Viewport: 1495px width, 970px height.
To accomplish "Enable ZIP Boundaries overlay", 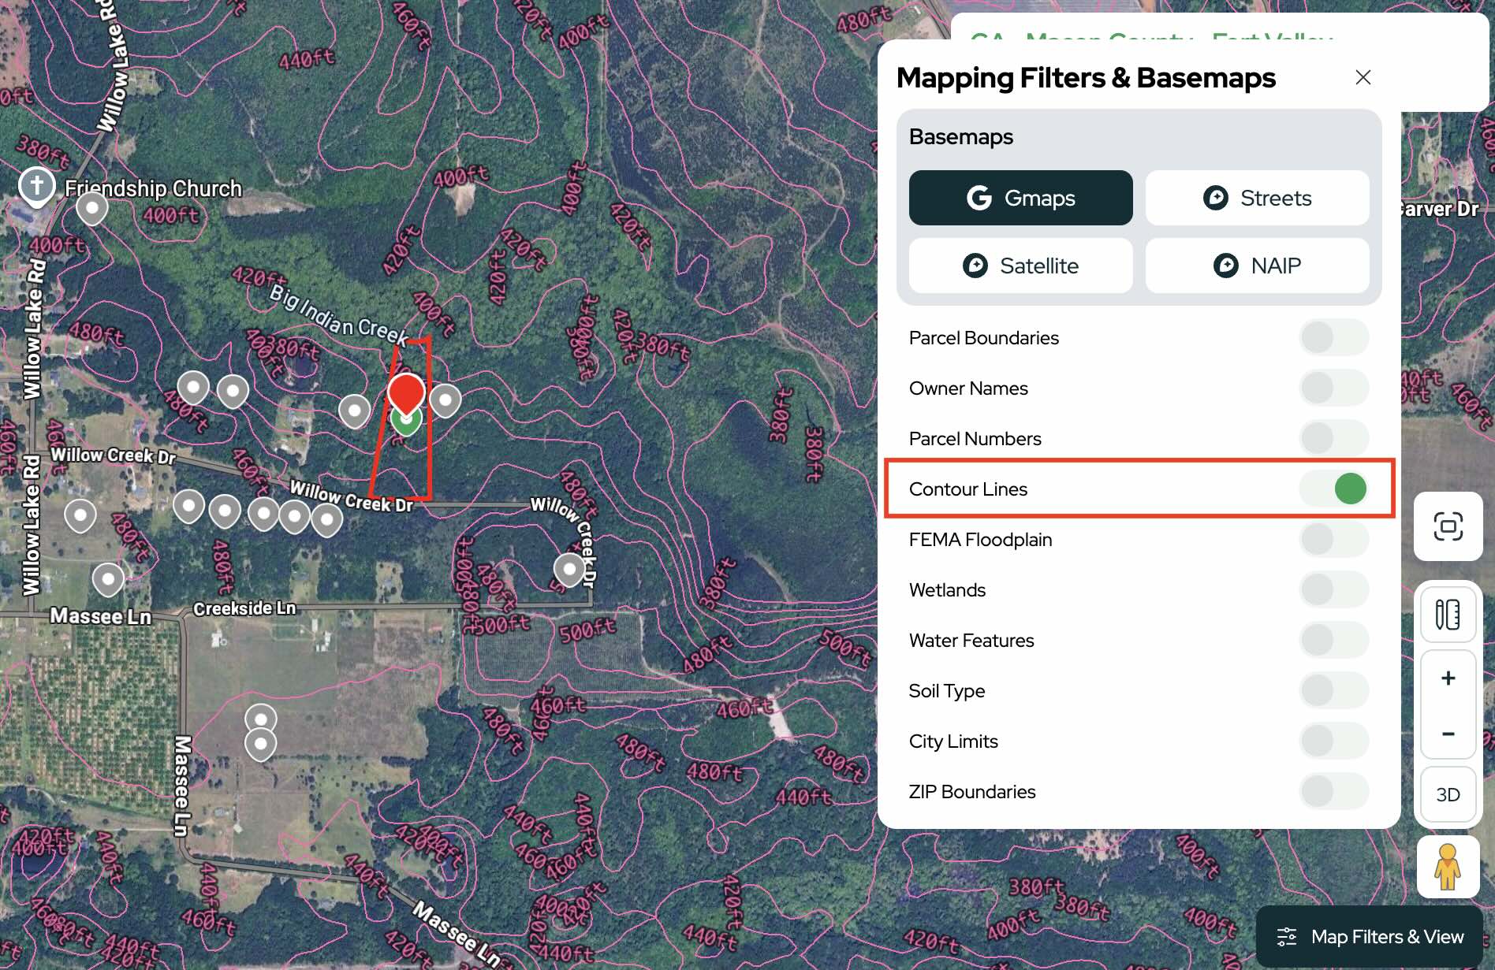I will [x=1333, y=791].
